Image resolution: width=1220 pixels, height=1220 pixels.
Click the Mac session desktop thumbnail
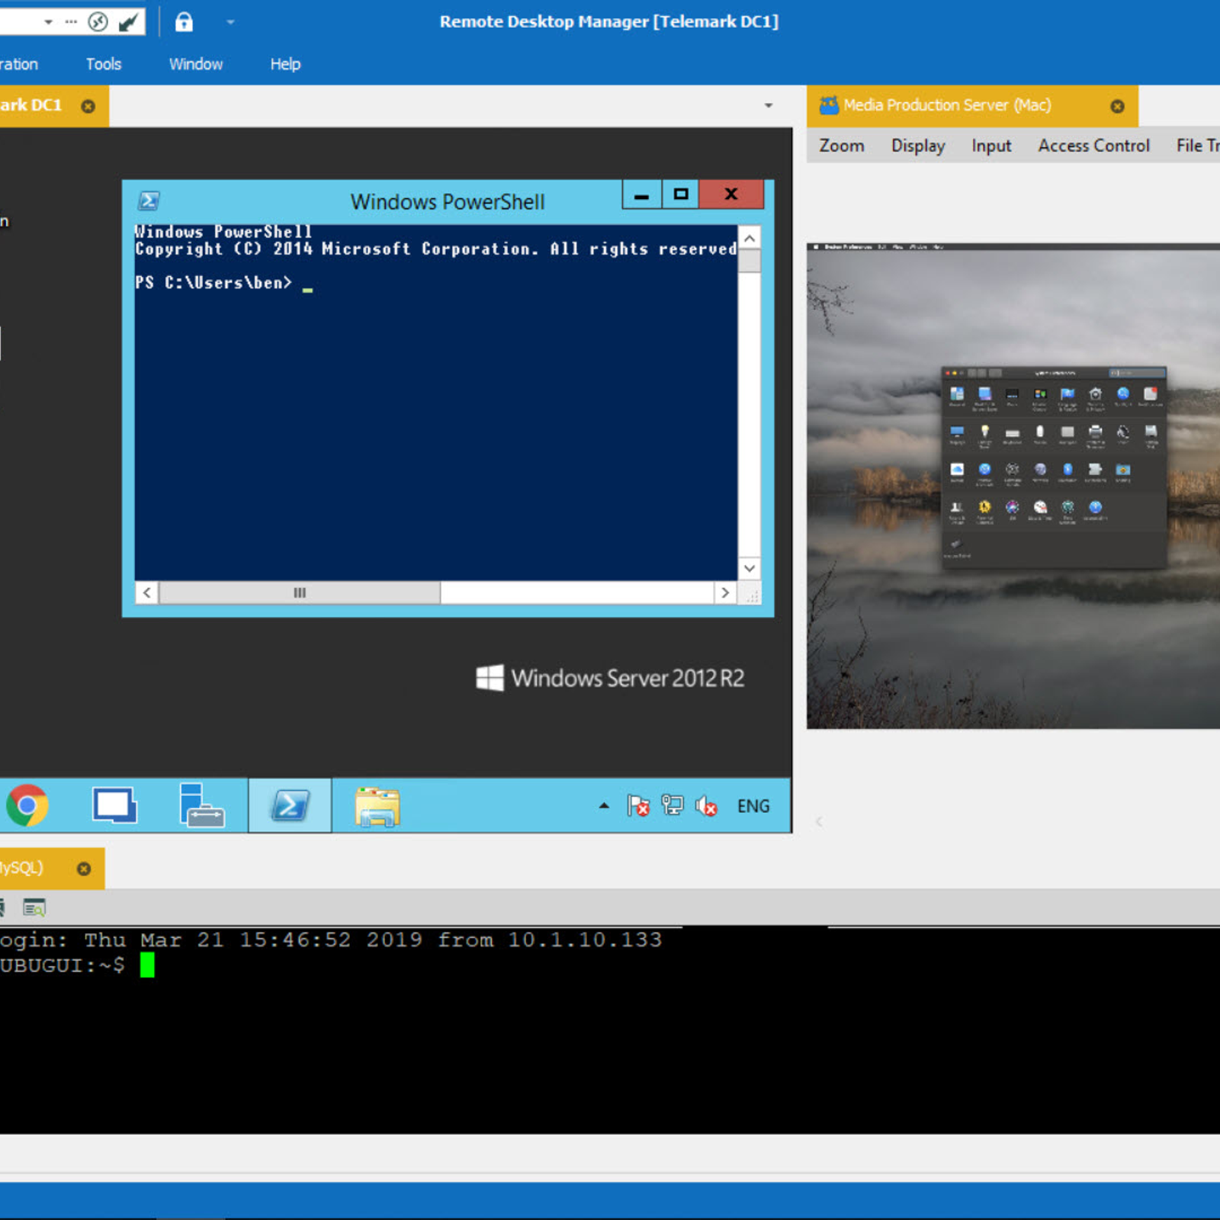[x=1013, y=486]
